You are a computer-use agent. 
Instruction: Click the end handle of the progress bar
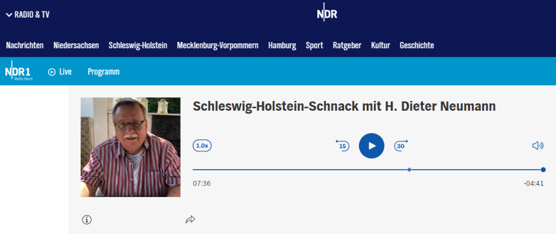(x=543, y=170)
